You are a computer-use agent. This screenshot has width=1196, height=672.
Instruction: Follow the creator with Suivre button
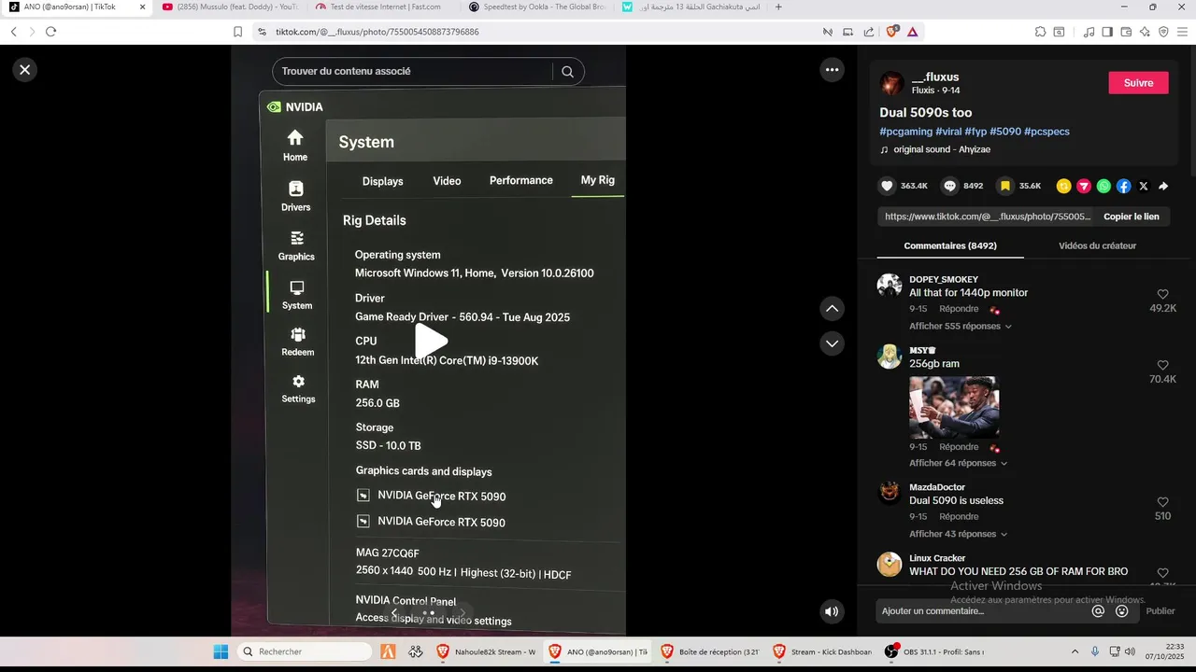1138,83
